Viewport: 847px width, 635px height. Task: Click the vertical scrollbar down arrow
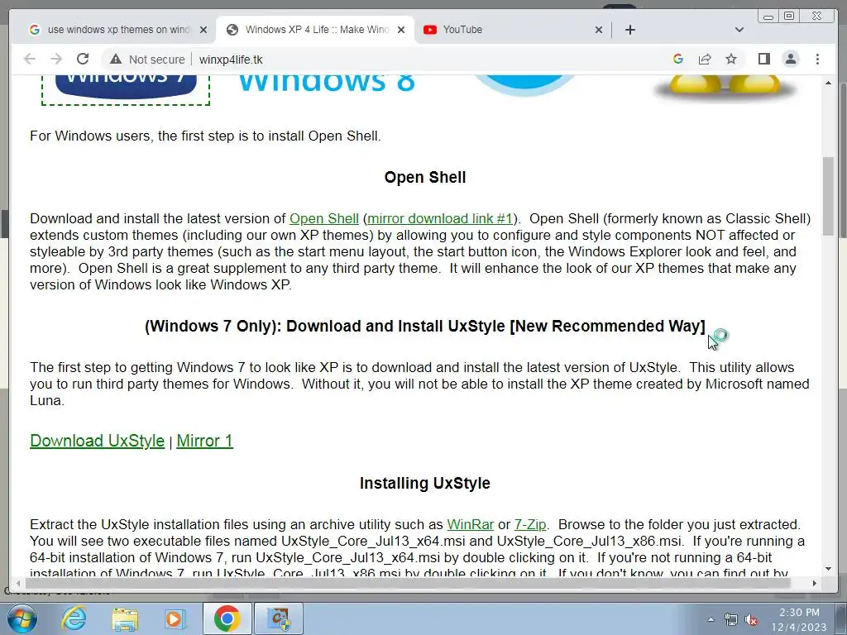pos(828,569)
